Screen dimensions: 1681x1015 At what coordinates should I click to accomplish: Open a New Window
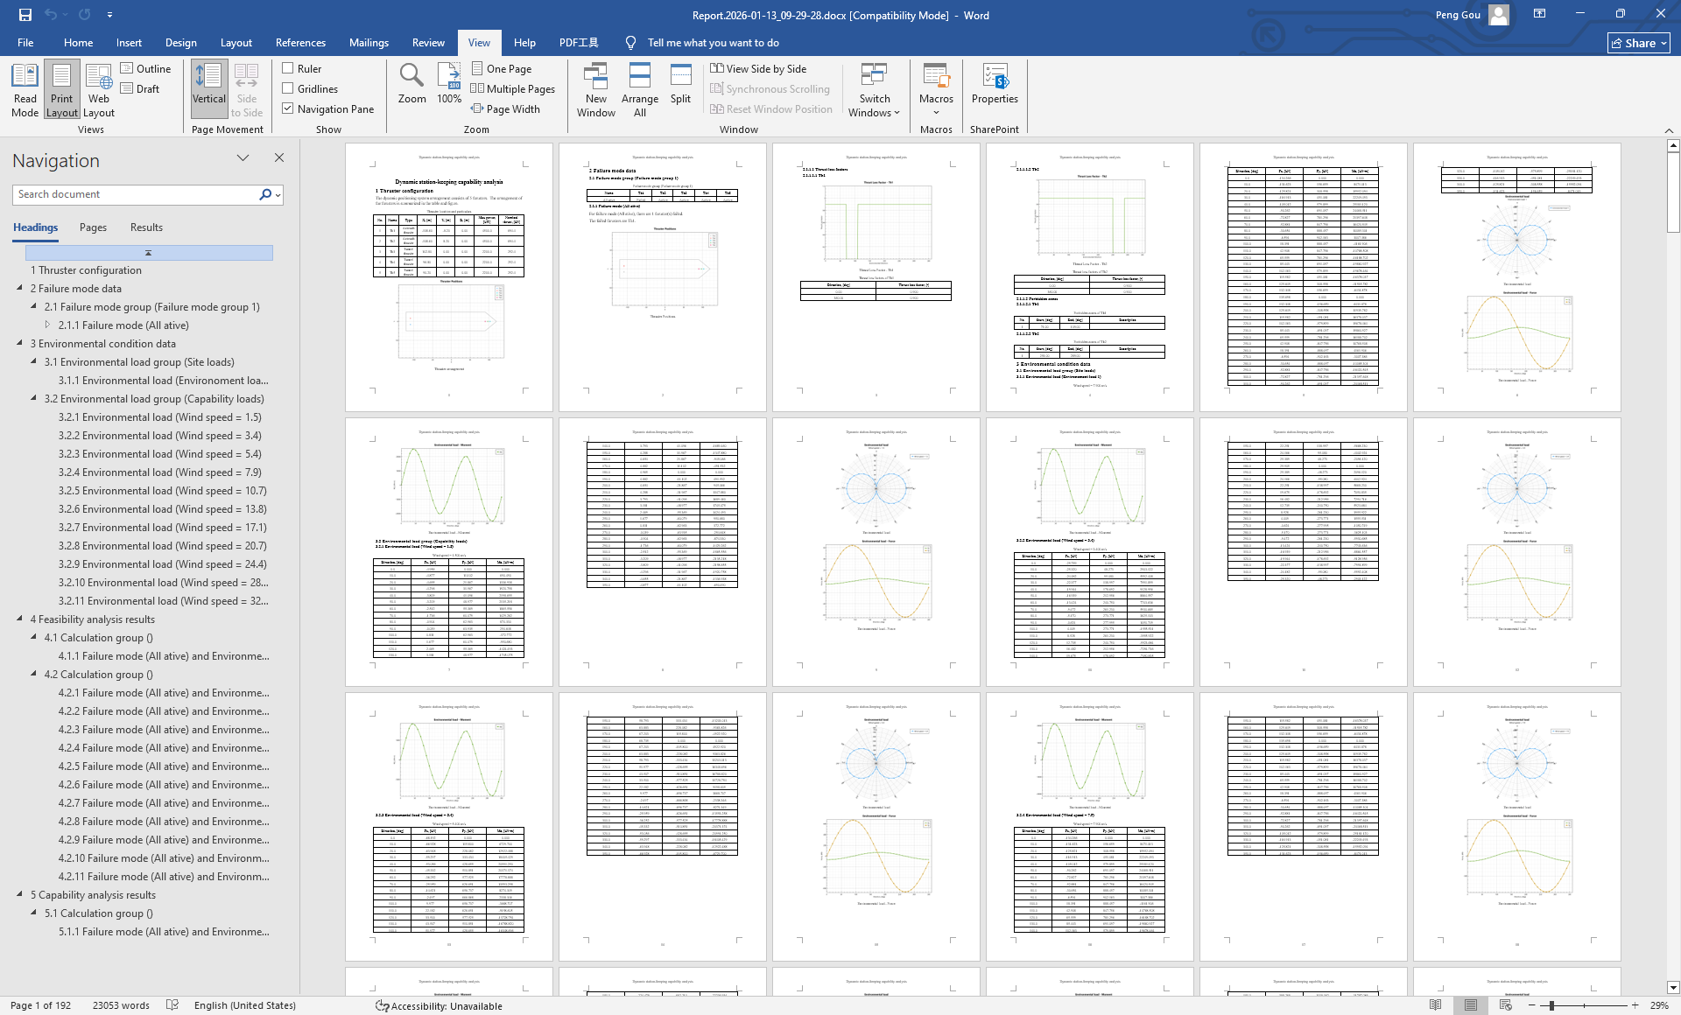click(x=595, y=89)
